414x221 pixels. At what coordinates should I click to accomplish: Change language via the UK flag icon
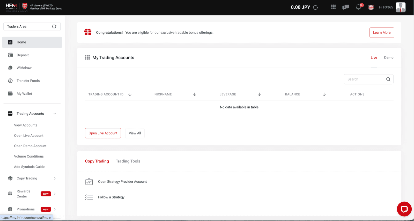371,7
